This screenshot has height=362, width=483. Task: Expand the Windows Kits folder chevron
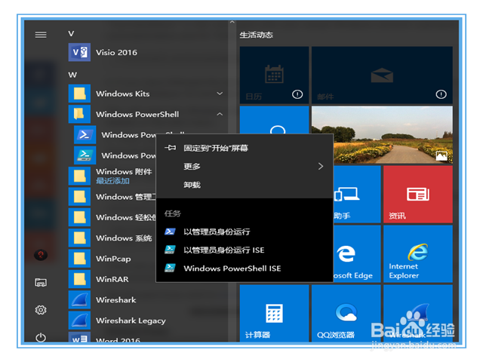click(220, 94)
